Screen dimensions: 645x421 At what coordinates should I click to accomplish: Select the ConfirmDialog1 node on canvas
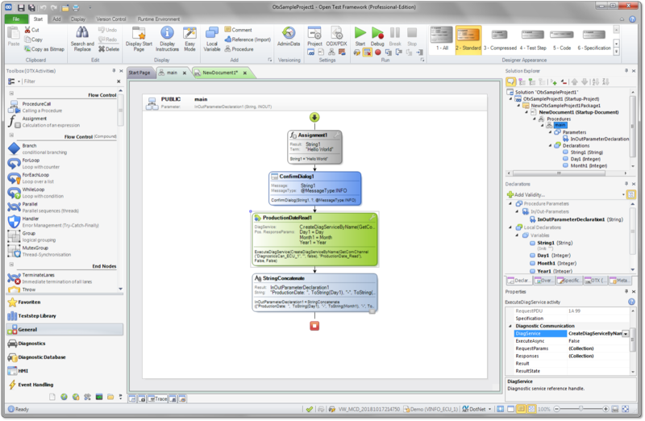(x=315, y=189)
